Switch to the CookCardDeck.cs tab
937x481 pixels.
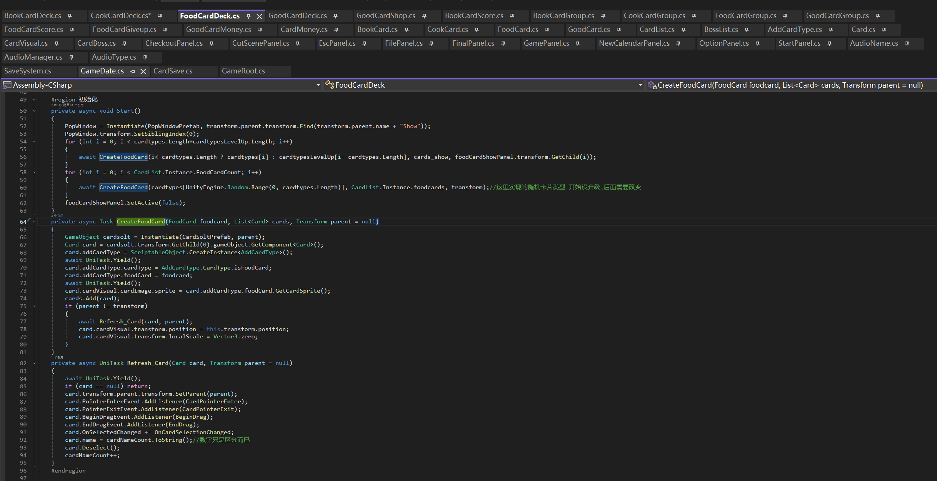[x=120, y=16]
